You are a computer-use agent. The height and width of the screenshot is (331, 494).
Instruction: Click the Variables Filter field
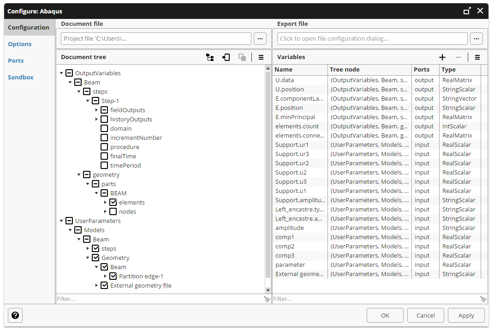pos(376,299)
